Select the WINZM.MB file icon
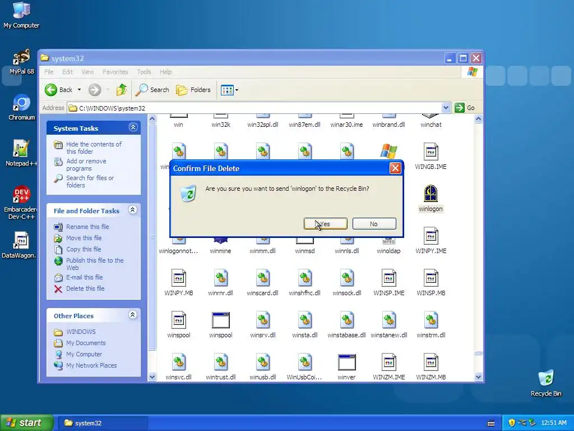The width and height of the screenshot is (574, 431). click(430, 362)
